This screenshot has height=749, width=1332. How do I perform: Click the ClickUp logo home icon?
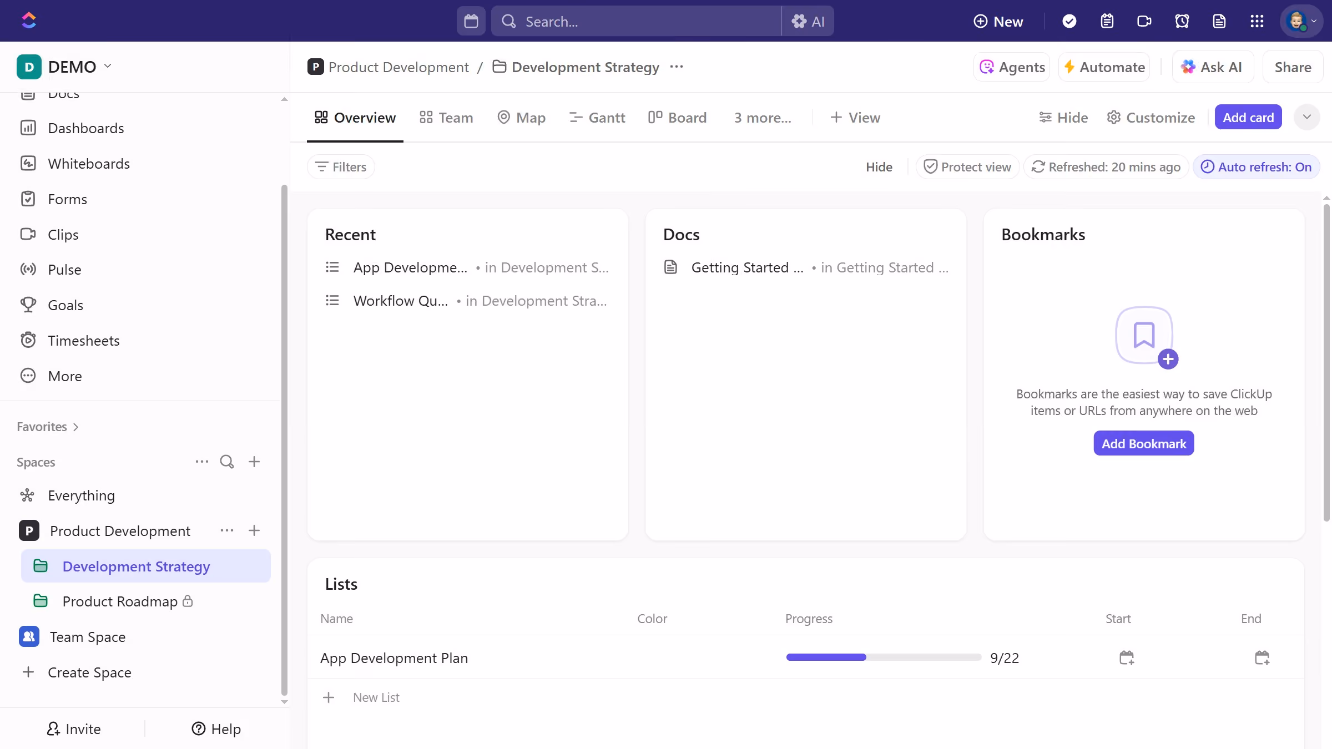29,21
